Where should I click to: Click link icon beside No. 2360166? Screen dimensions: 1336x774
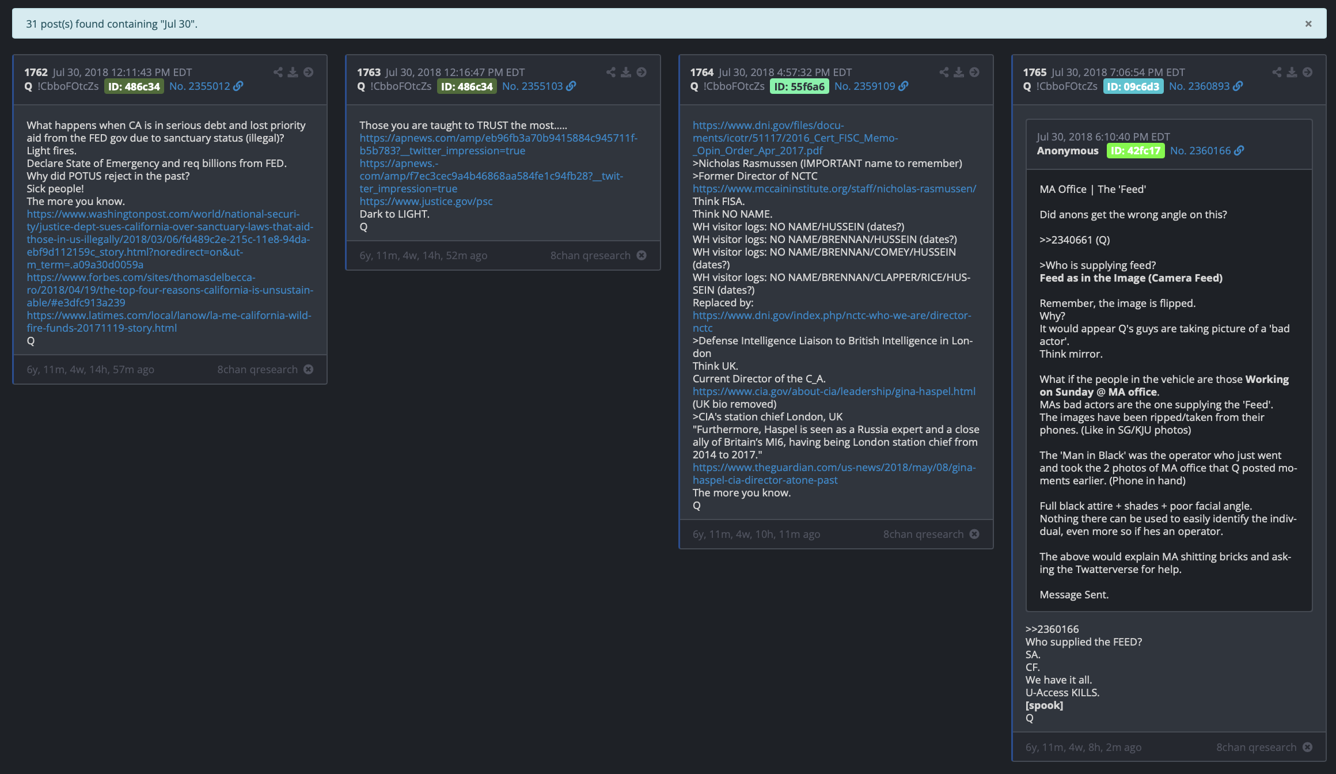coord(1239,150)
